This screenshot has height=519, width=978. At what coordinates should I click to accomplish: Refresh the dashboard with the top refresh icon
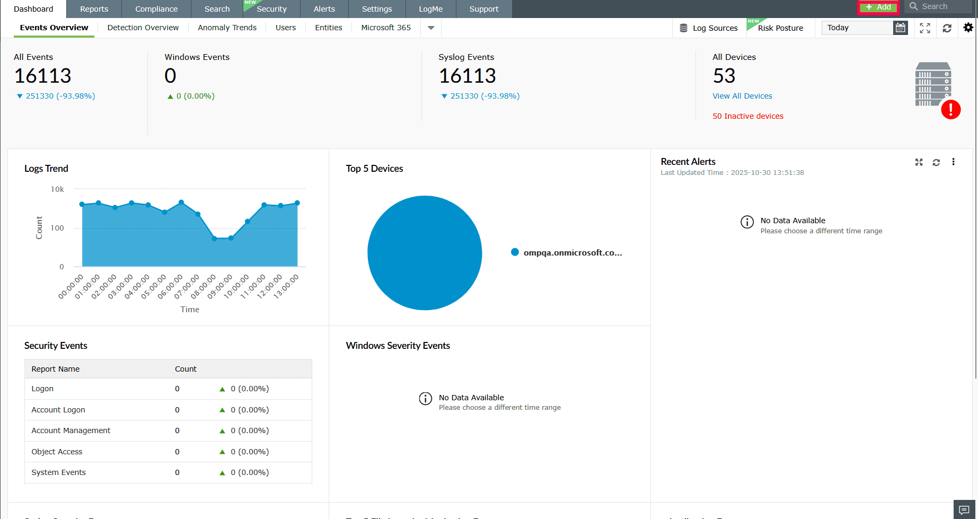coord(947,28)
